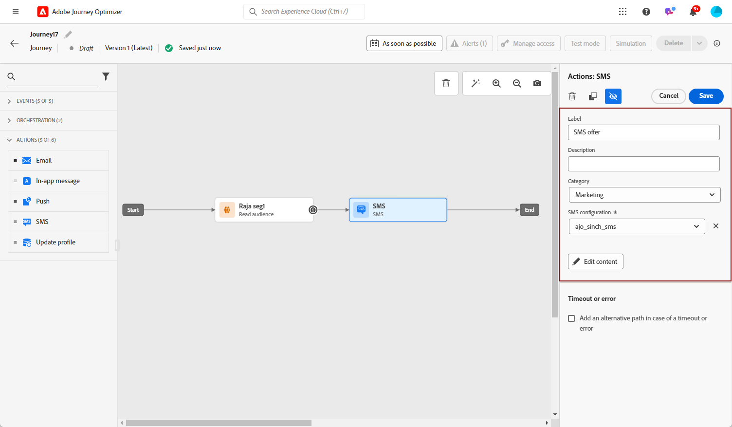Click the copy action icon in the panel
Image resolution: width=732 pixels, height=427 pixels.
pos(593,96)
